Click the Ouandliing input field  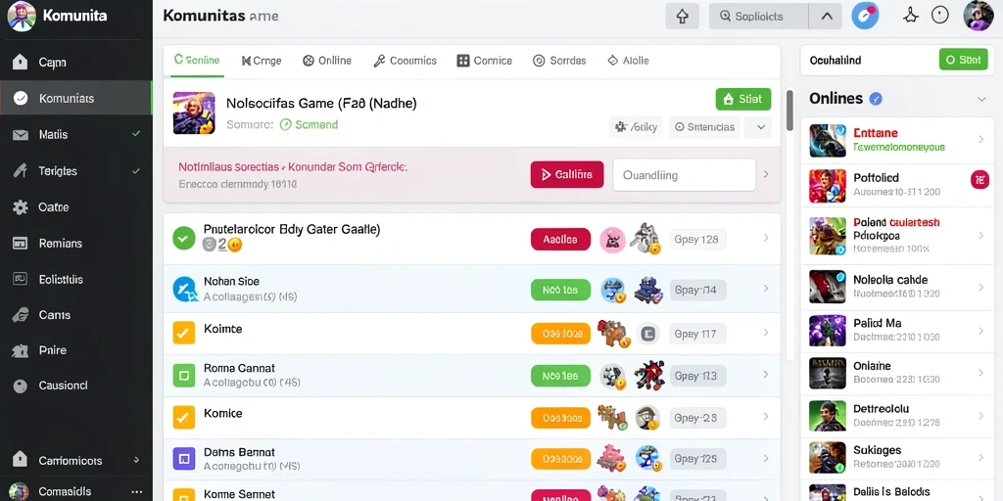[x=685, y=175]
